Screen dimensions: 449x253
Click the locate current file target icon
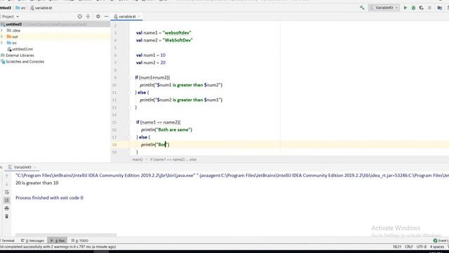79,17
